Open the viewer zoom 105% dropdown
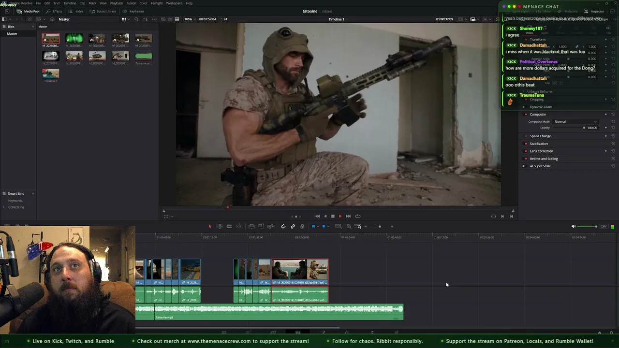 click(x=189, y=19)
